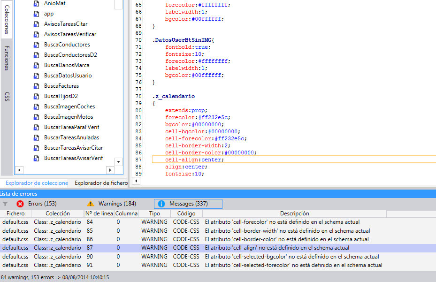
Task: Sort error list by Descripción header
Action: coord(294,213)
